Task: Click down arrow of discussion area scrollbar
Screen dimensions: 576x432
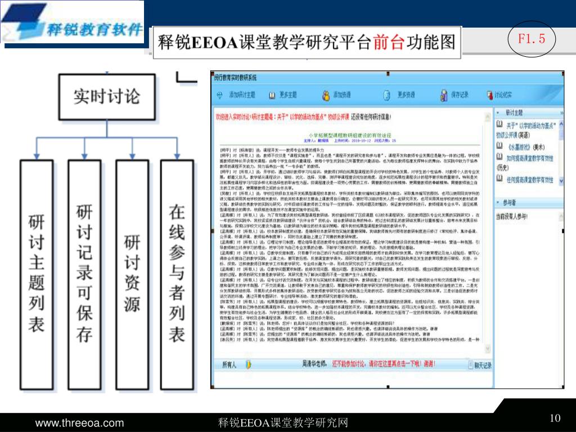Action: tap(488, 348)
